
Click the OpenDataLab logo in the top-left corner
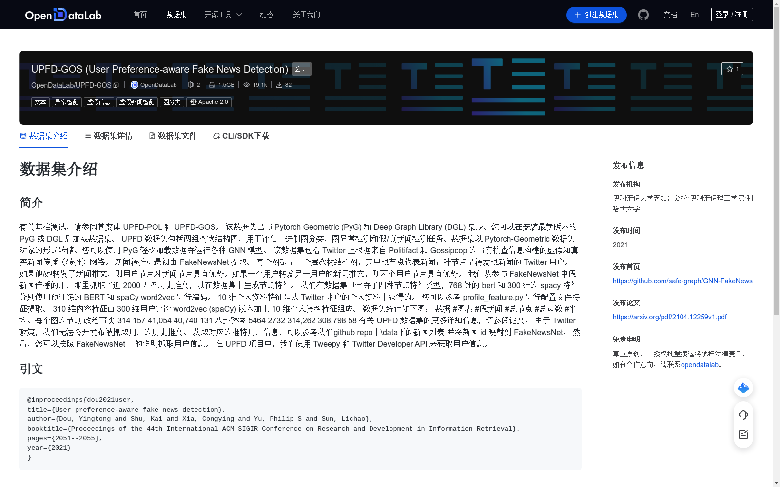click(63, 15)
